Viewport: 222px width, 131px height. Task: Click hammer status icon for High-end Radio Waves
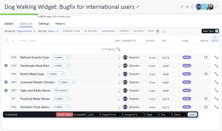(x=216, y=90)
